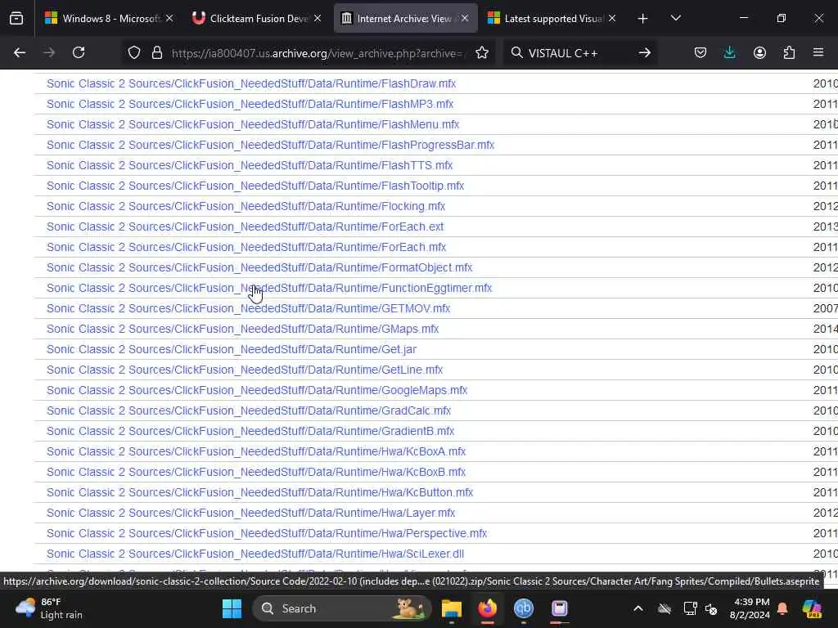
Task: Open the Hwa/Layer.mfx file link
Action: point(250,514)
